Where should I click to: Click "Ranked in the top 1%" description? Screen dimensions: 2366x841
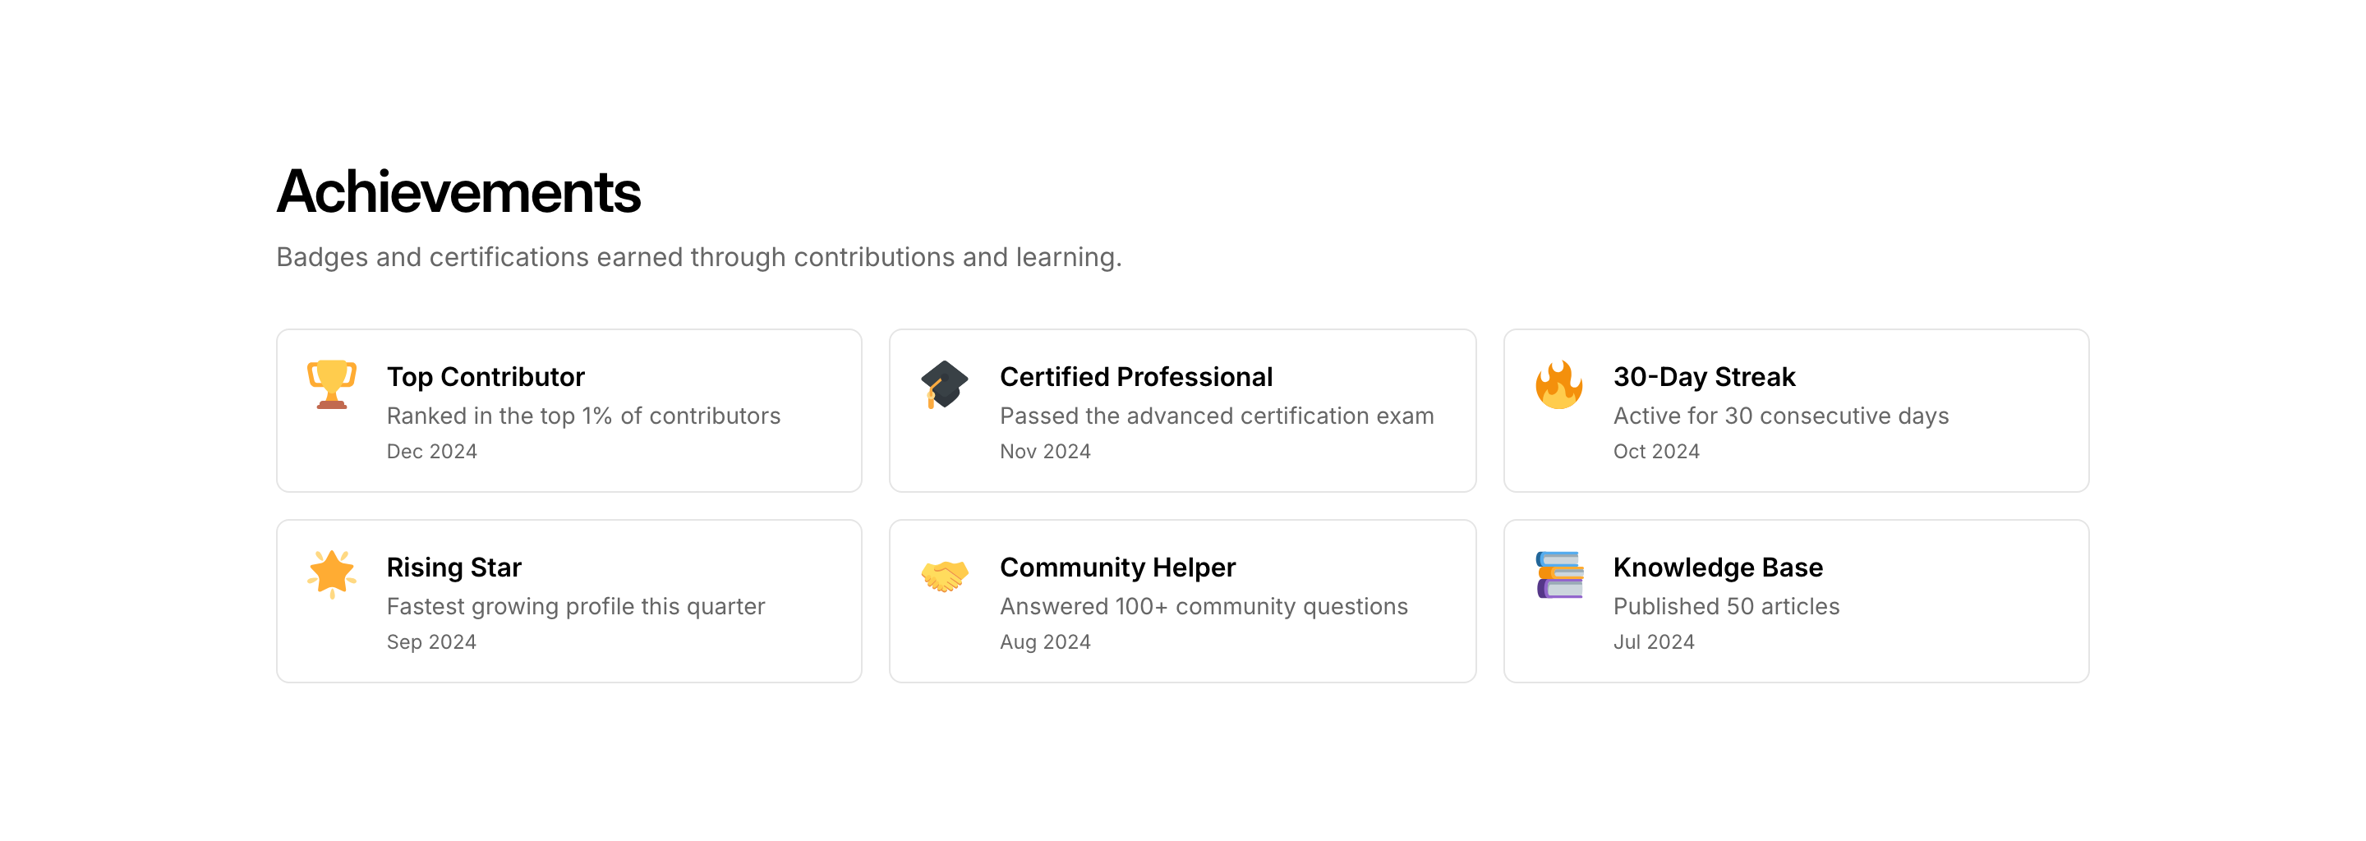583,416
